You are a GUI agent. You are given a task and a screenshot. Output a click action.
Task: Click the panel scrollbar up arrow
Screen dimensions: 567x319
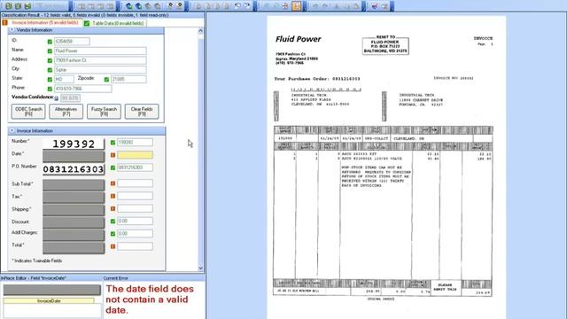(201, 31)
